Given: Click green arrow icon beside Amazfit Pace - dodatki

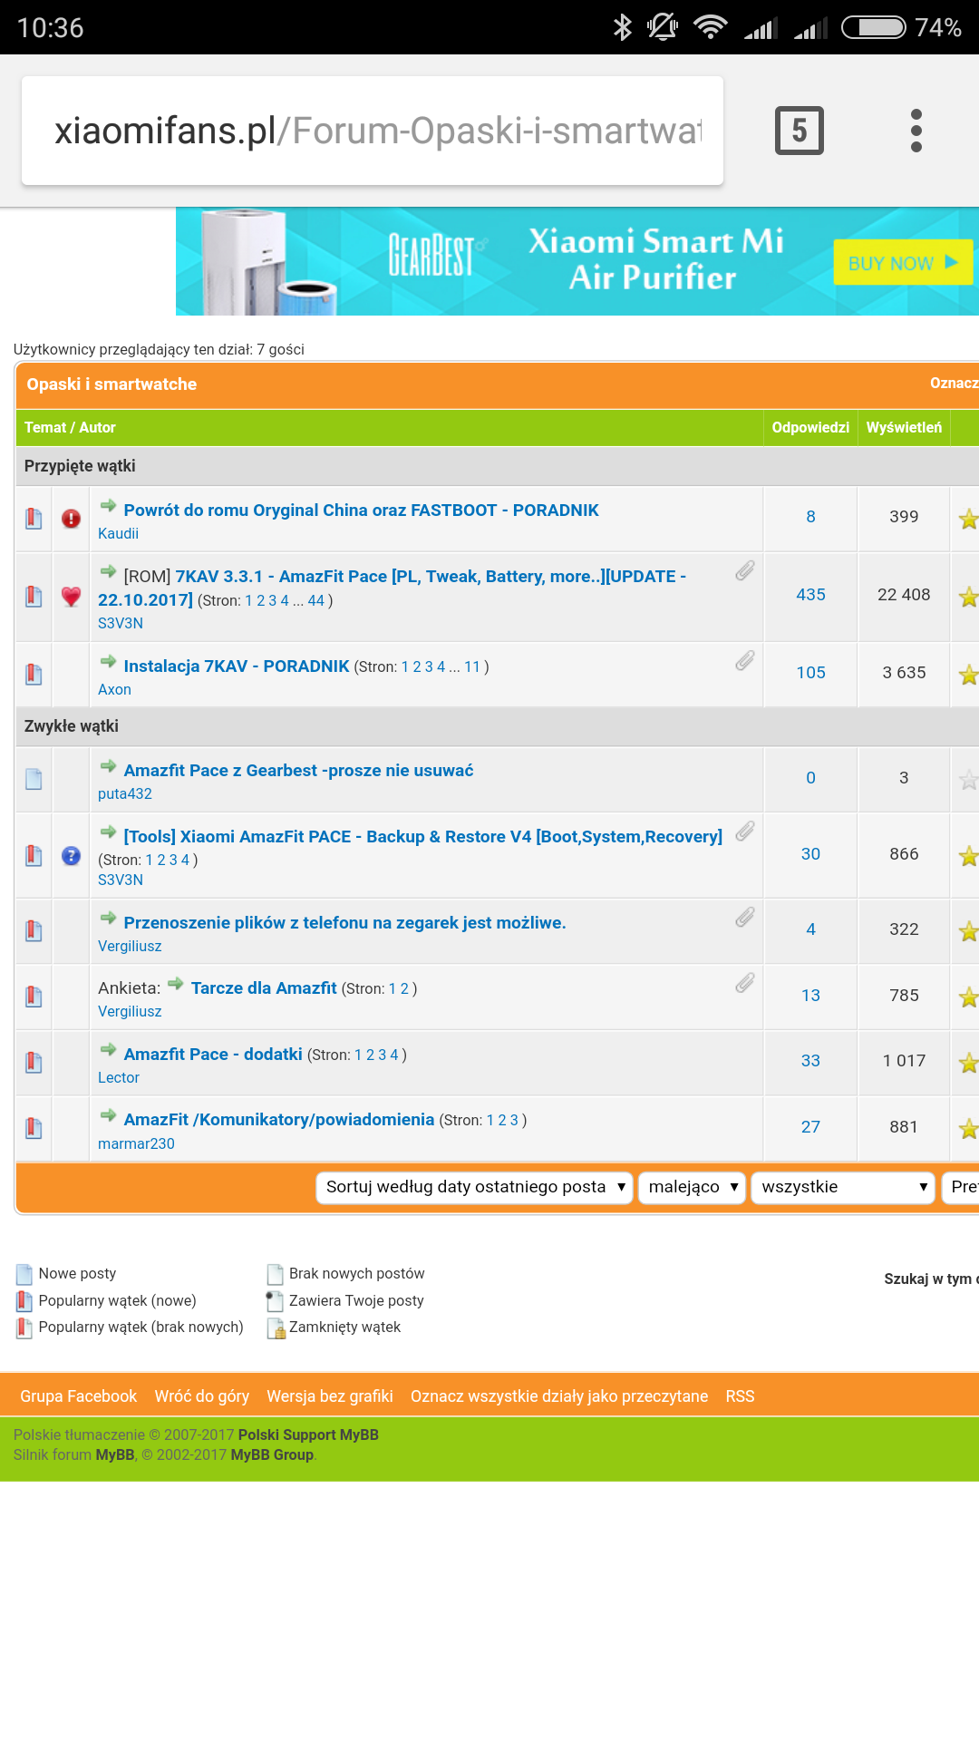Looking at the screenshot, I should (x=108, y=1050).
